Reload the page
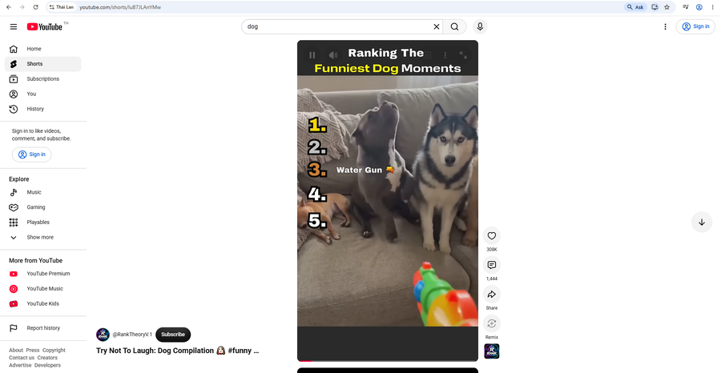 pos(36,7)
